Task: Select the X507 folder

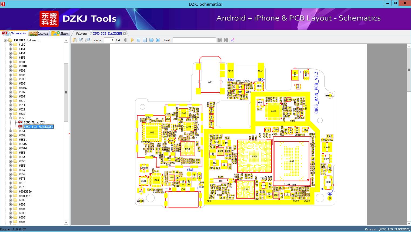Action: 22,92
